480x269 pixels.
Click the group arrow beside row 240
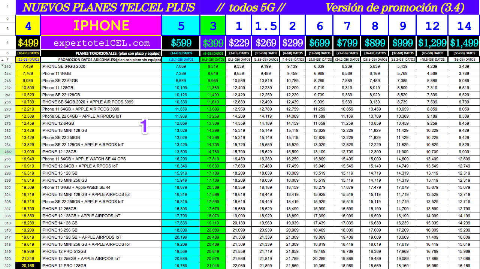click(2, 66)
